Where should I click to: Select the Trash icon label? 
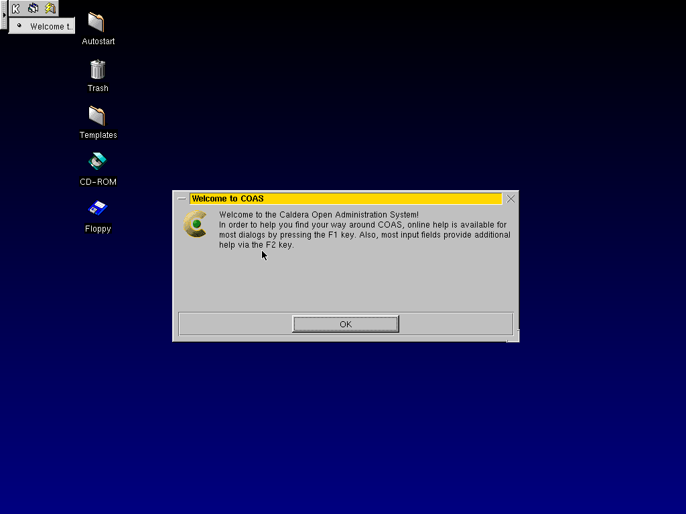98,88
